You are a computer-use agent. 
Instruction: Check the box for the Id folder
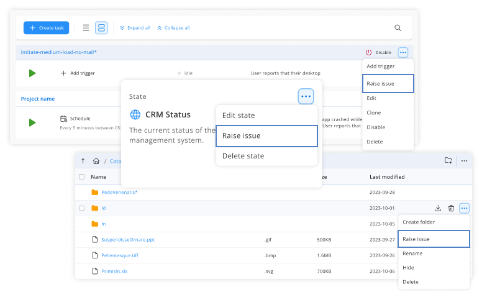[82, 208]
